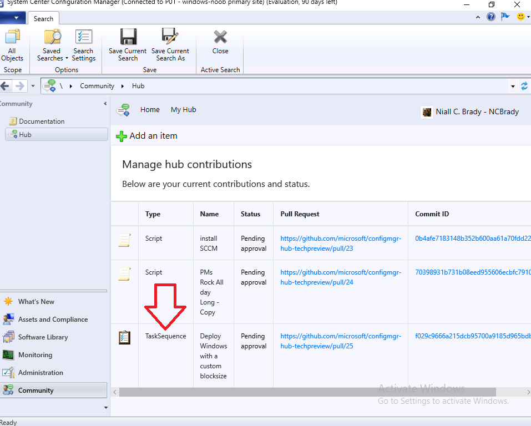Open commit ID starting f029c9666a

pyautogui.click(x=473, y=336)
